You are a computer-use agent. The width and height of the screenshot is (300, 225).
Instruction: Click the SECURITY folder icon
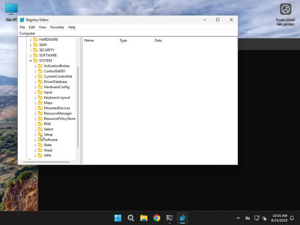click(35, 50)
